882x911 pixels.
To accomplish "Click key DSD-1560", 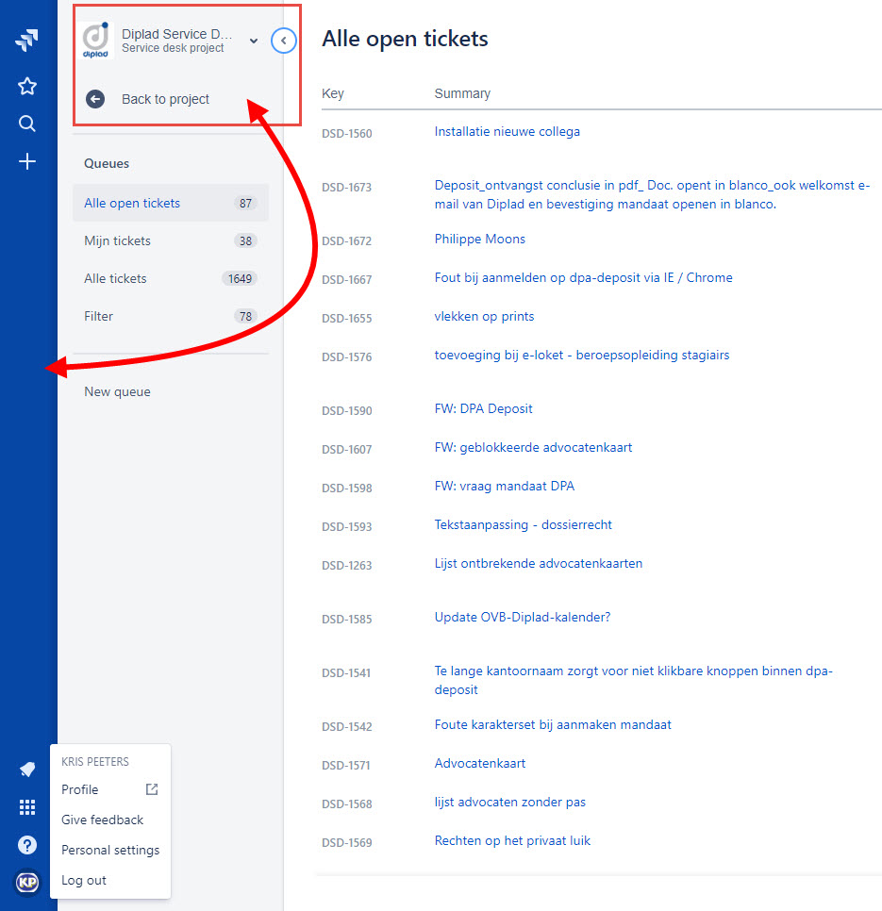I will (347, 134).
